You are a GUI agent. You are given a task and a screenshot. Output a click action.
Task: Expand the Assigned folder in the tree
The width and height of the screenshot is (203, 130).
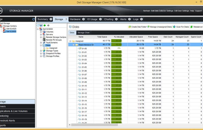[44, 48]
